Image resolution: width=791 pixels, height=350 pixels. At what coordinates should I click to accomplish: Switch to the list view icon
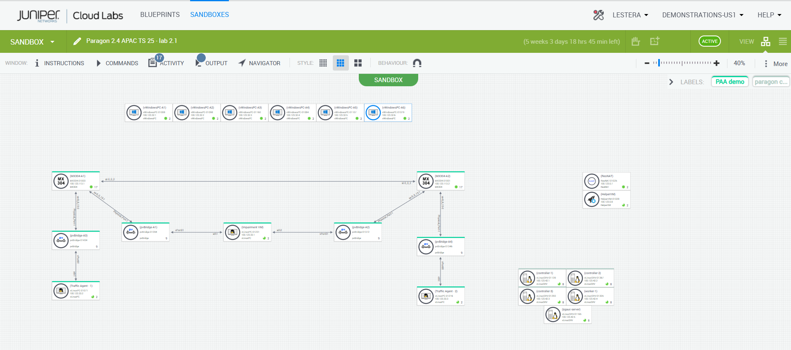click(782, 42)
